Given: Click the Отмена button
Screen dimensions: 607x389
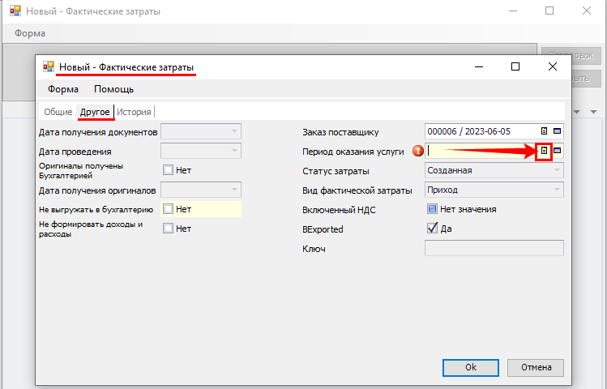Looking at the screenshot, I should (x=536, y=367).
